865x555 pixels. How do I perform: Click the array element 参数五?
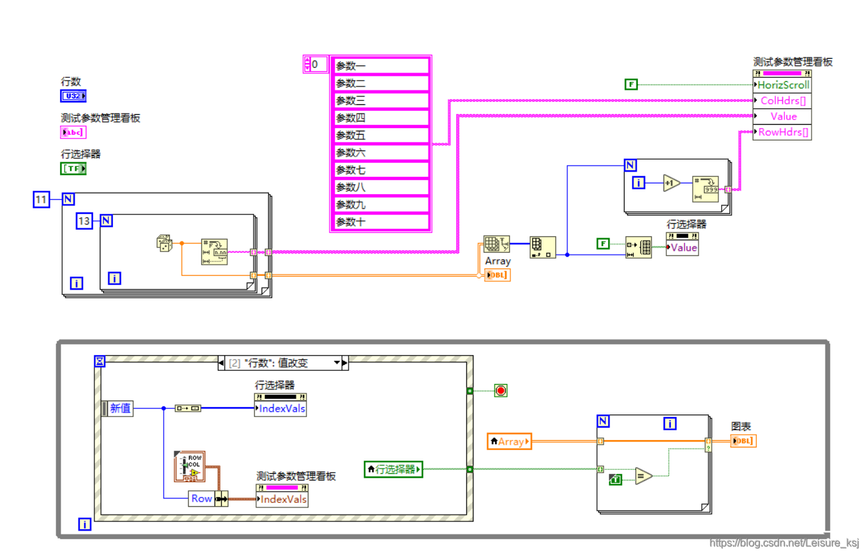pos(381,135)
